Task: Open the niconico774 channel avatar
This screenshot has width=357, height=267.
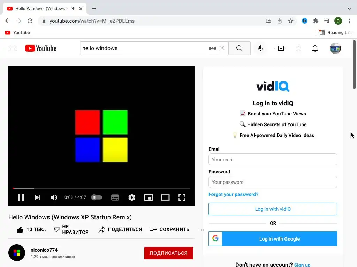Action: (x=17, y=253)
